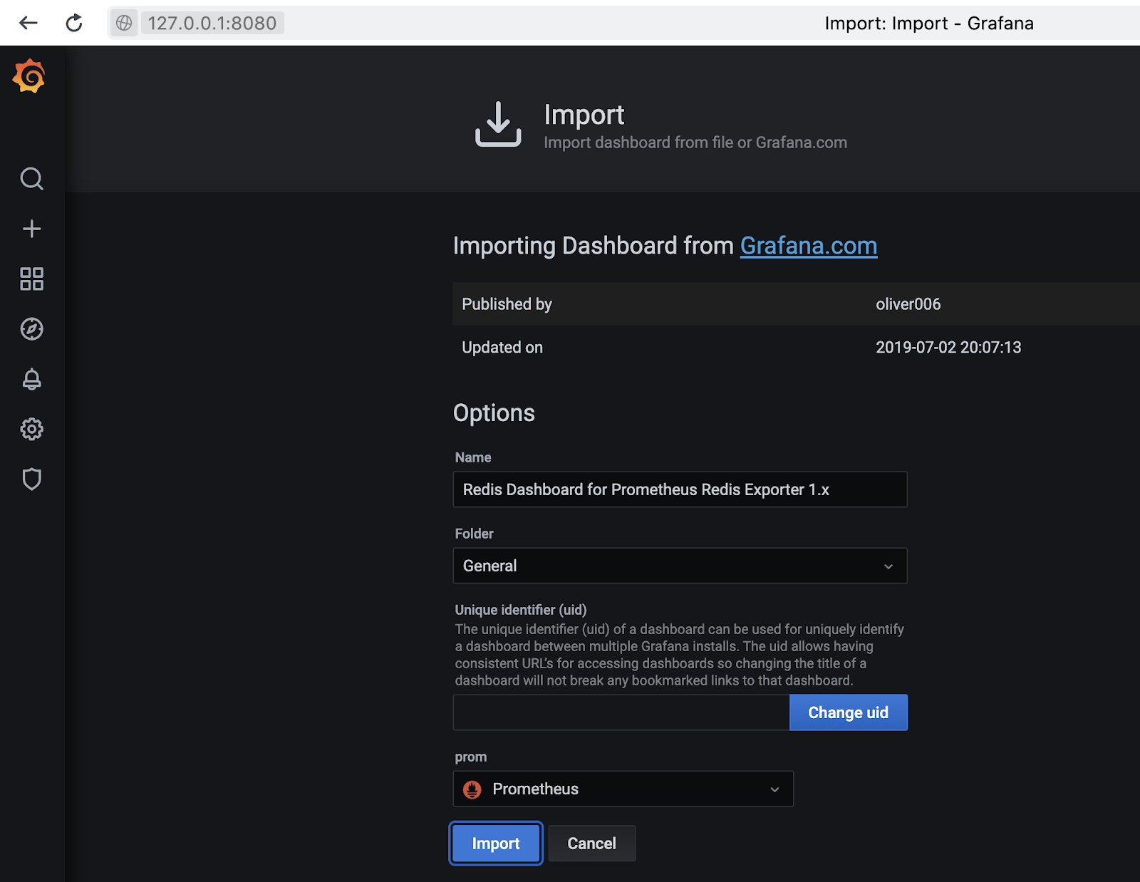Open the Dashboards four-squares icon
1140x882 pixels.
point(31,279)
